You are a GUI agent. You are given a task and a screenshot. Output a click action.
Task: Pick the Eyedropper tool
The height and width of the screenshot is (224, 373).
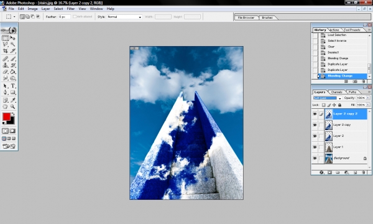[x=12, y=100]
